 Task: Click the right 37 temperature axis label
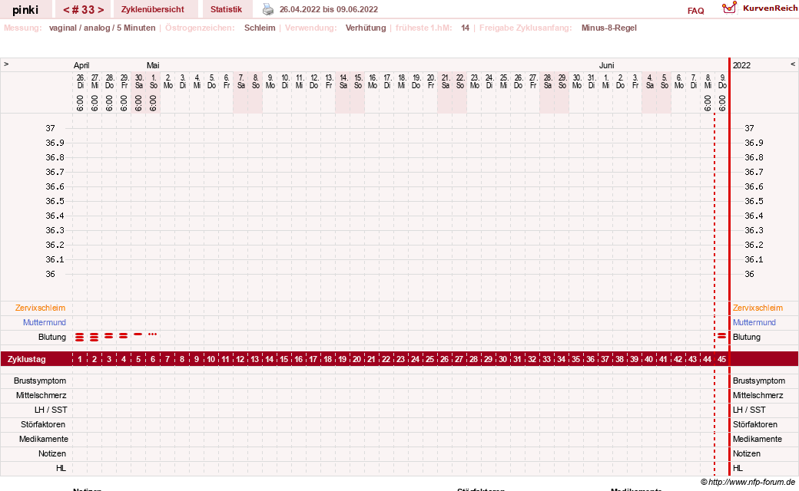pos(749,128)
